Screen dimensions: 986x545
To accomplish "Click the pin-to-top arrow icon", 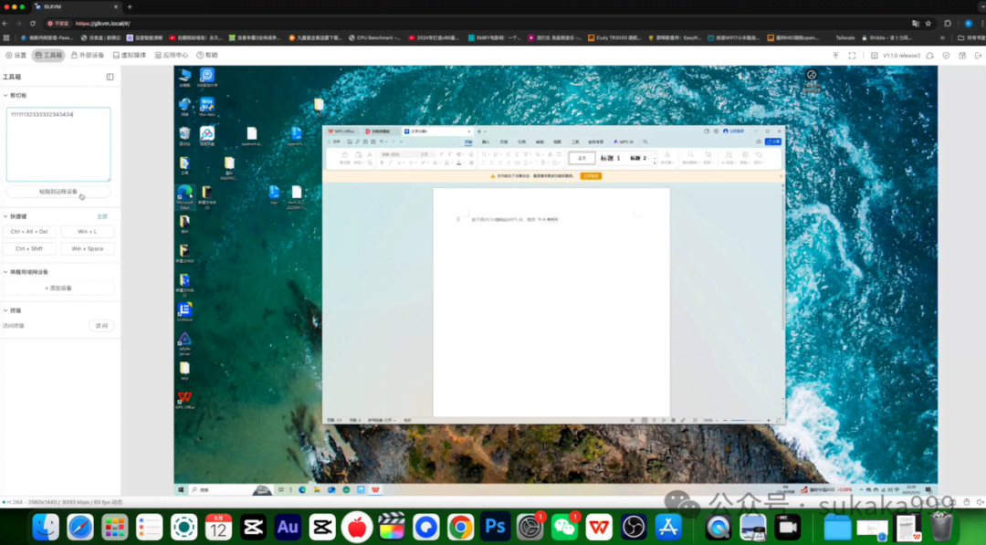I will [x=835, y=56].
